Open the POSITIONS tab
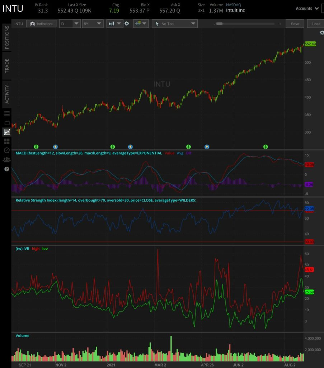This screenshot has height=368, width=324. pos(7,37)
